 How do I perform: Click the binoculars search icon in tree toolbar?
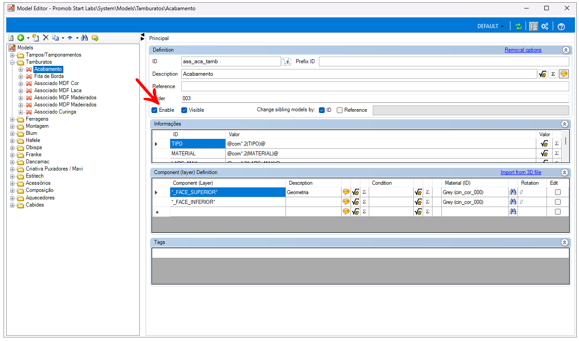(84, 38)
